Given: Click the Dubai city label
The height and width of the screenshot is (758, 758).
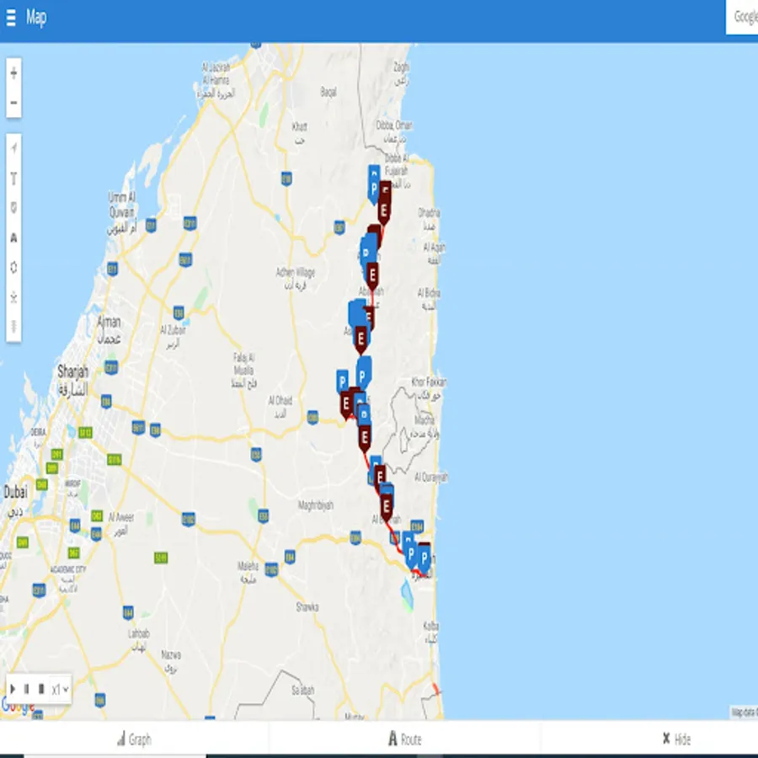Looking at the screenshot, I should (15, 501).
